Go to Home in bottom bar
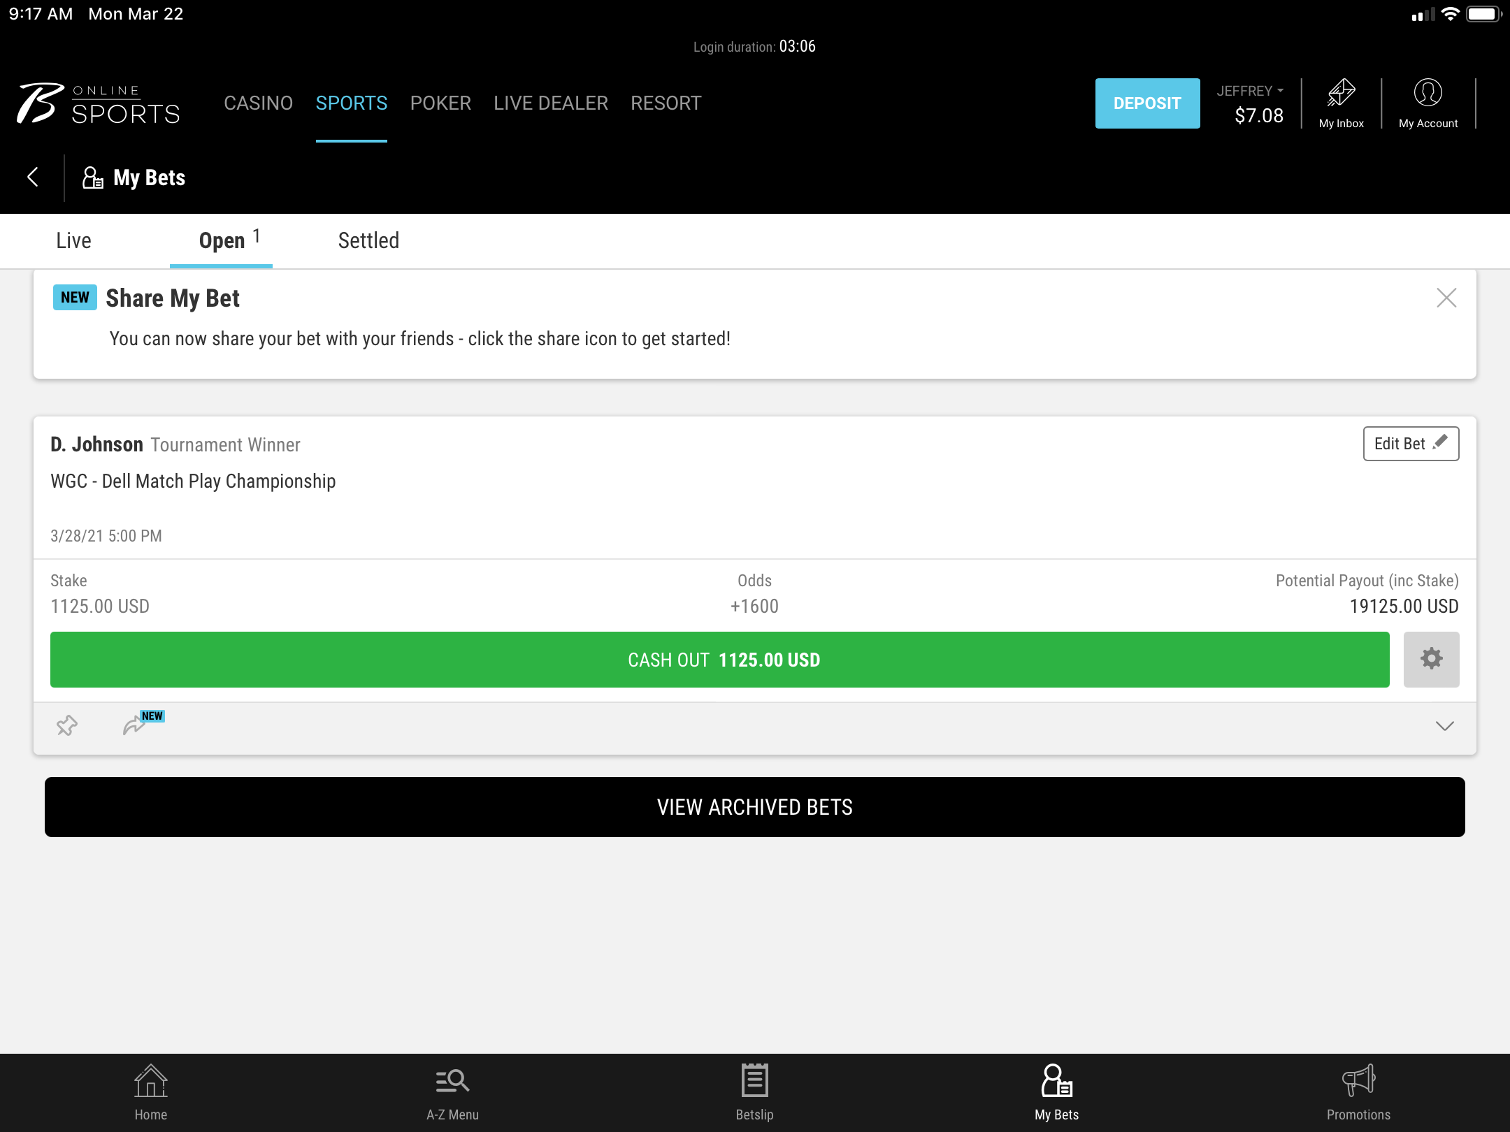The image size is (1510, 1132). [x=151, y=1092]
